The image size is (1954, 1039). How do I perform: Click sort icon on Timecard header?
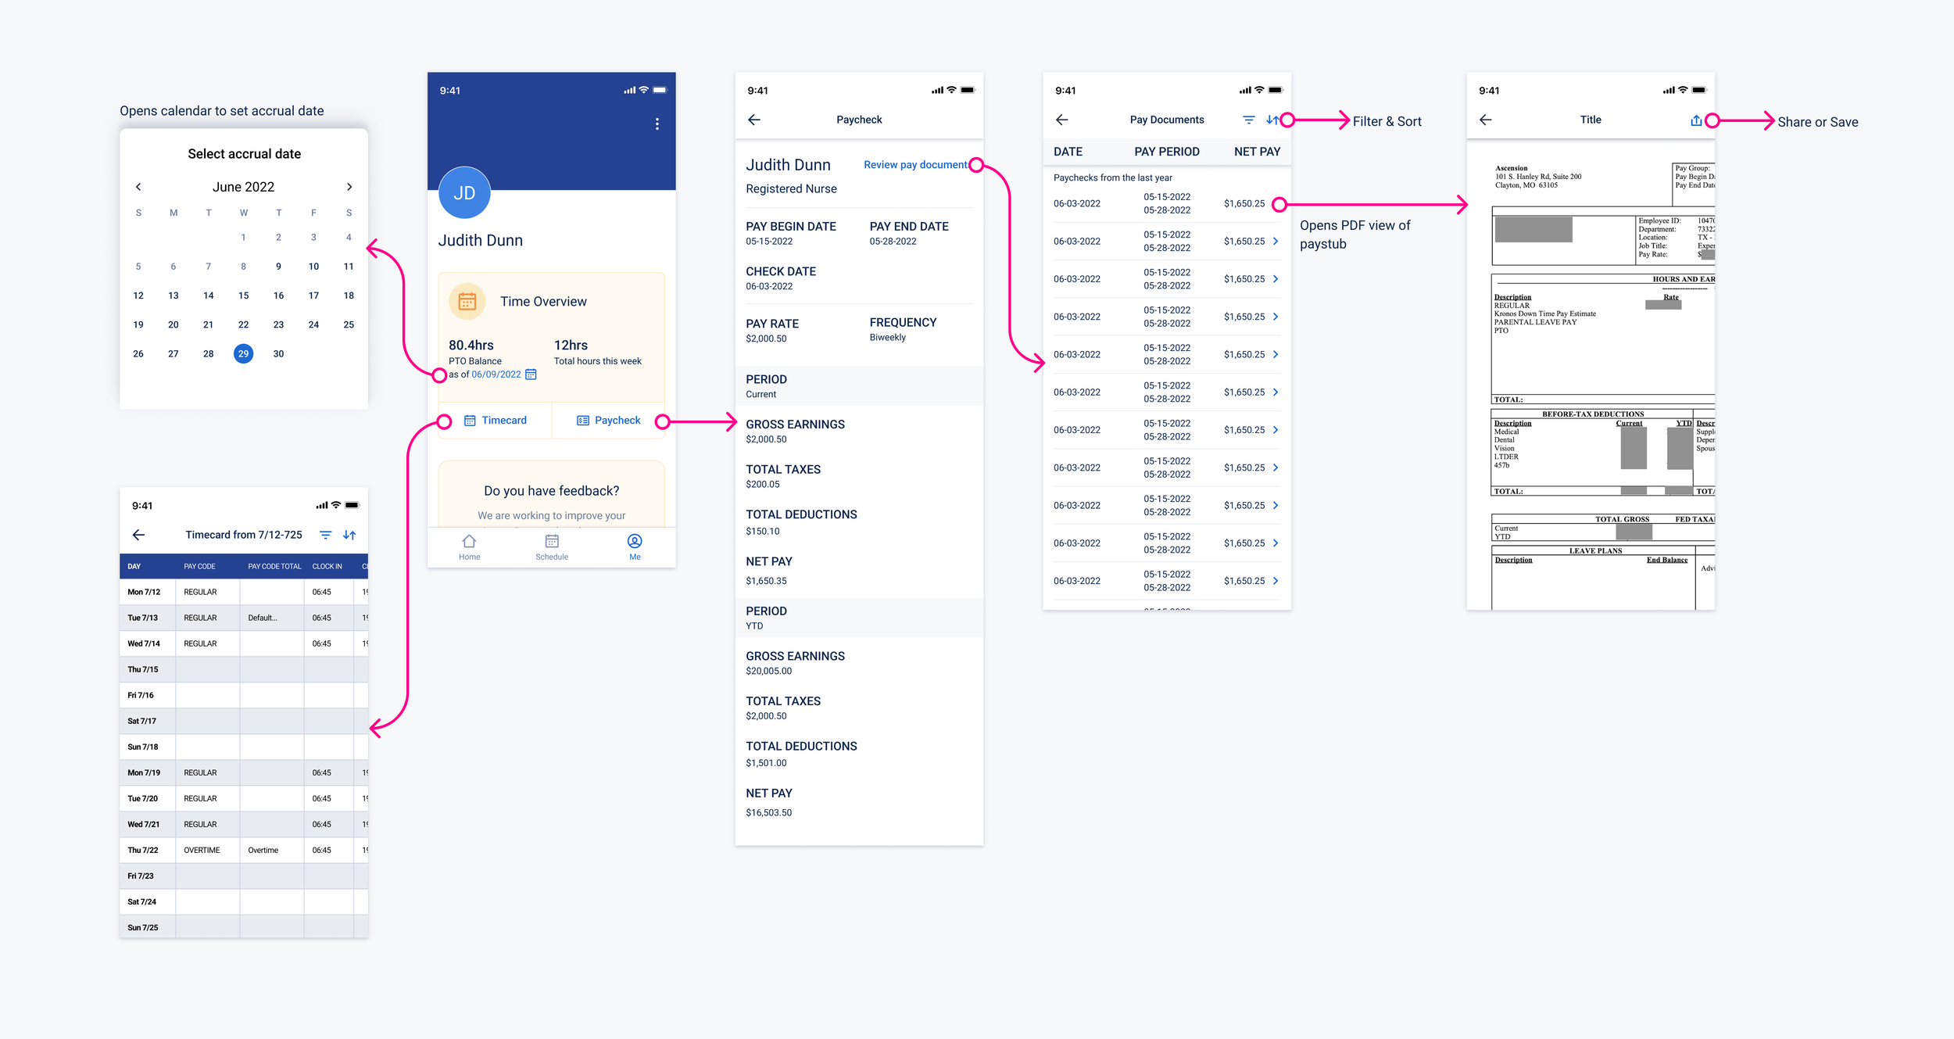[349, 535]
